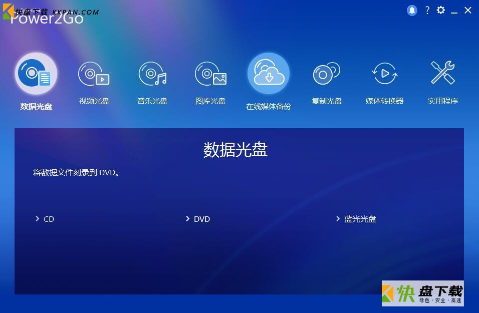Viewport: 479px width, 313px height.
Task: Click the 在线媒体备份 label
Action: click(269, 107)
